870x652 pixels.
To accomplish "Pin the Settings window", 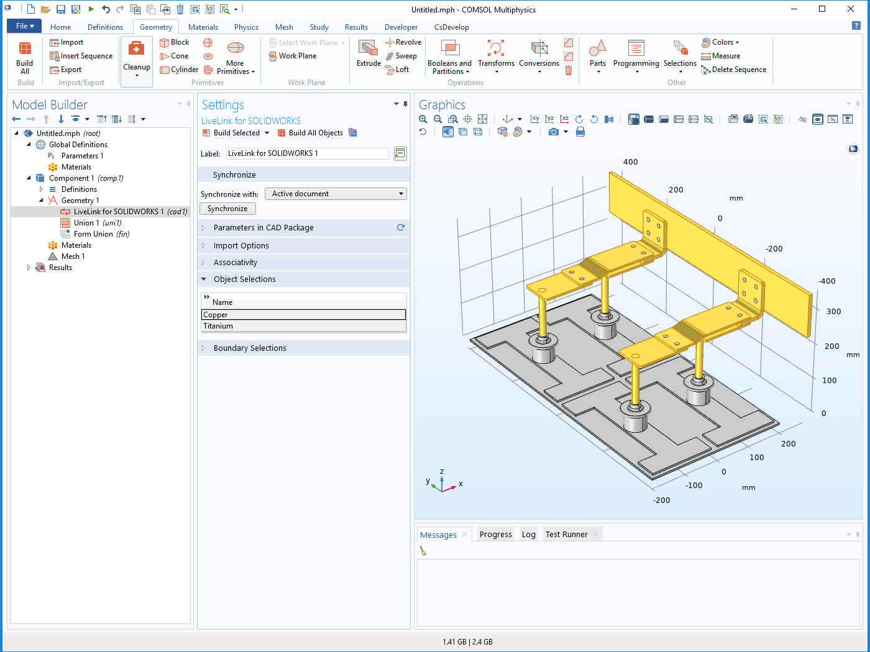I will coord(405,104).
